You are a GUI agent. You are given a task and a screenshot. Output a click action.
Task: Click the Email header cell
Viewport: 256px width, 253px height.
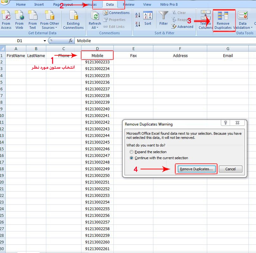(228, 55)
